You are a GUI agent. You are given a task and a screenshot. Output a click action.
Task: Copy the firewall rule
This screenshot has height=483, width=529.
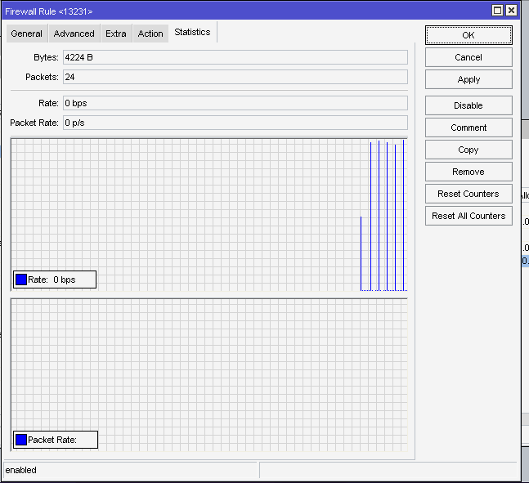468,150
